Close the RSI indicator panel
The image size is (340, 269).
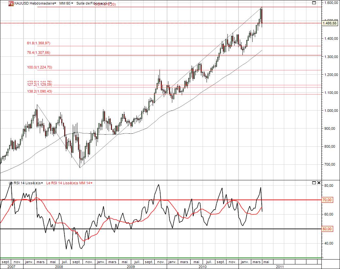tap(319, 183)
